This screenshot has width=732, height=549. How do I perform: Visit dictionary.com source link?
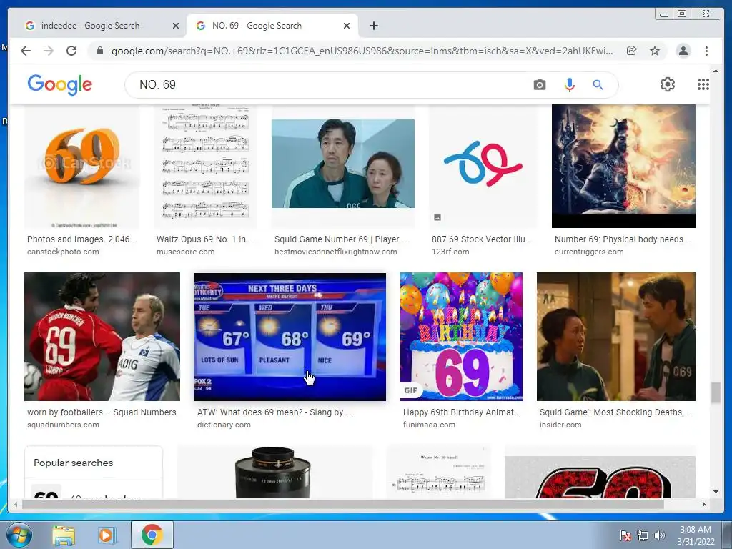[224, 425]
